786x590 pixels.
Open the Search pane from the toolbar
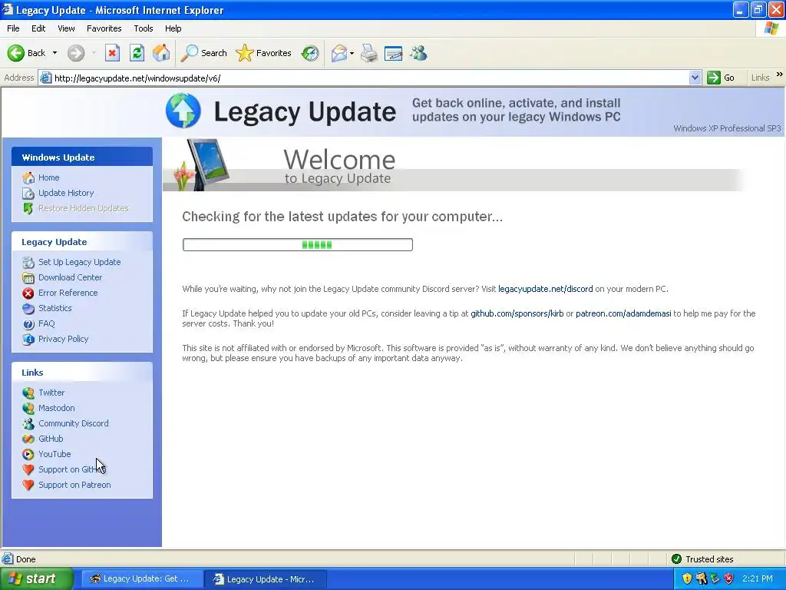coord(203,53)
